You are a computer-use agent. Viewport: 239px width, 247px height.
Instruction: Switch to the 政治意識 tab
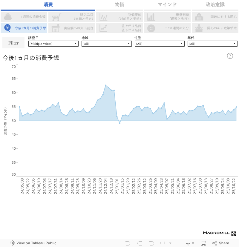point(215,5)
